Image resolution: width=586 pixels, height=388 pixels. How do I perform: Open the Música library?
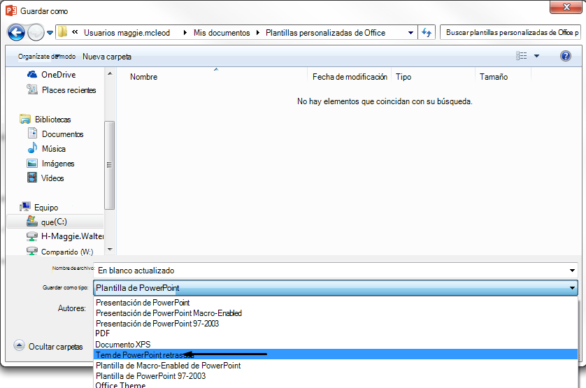(x=47, y=148)
